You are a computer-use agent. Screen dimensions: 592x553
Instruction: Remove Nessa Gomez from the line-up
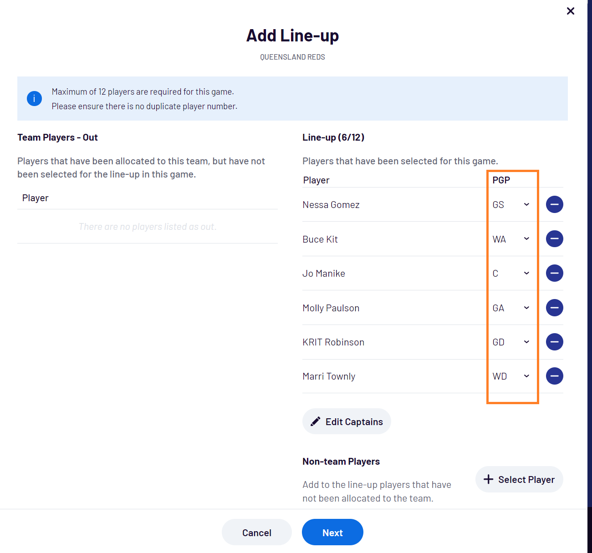click(x=554, y=204)
